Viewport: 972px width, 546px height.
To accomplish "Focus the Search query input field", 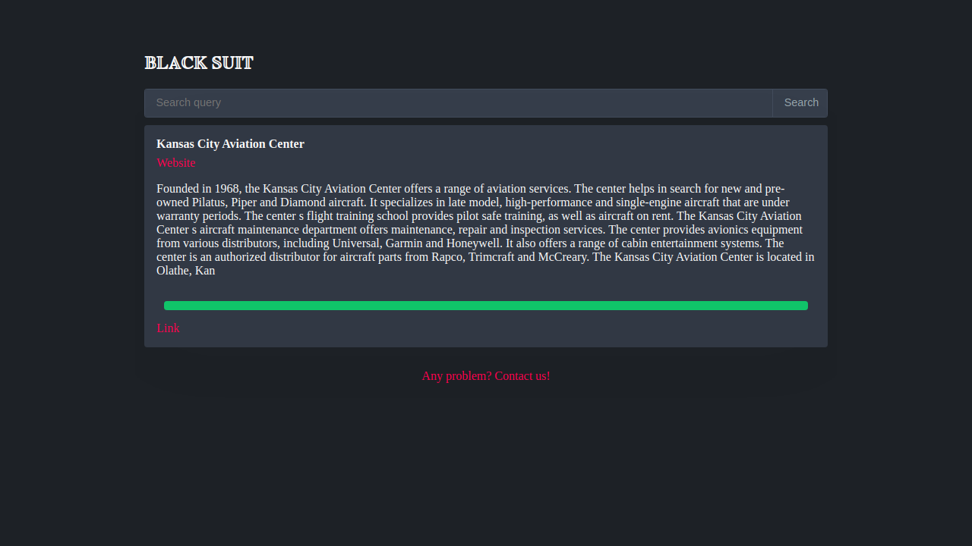I will [x=459, y=103].
